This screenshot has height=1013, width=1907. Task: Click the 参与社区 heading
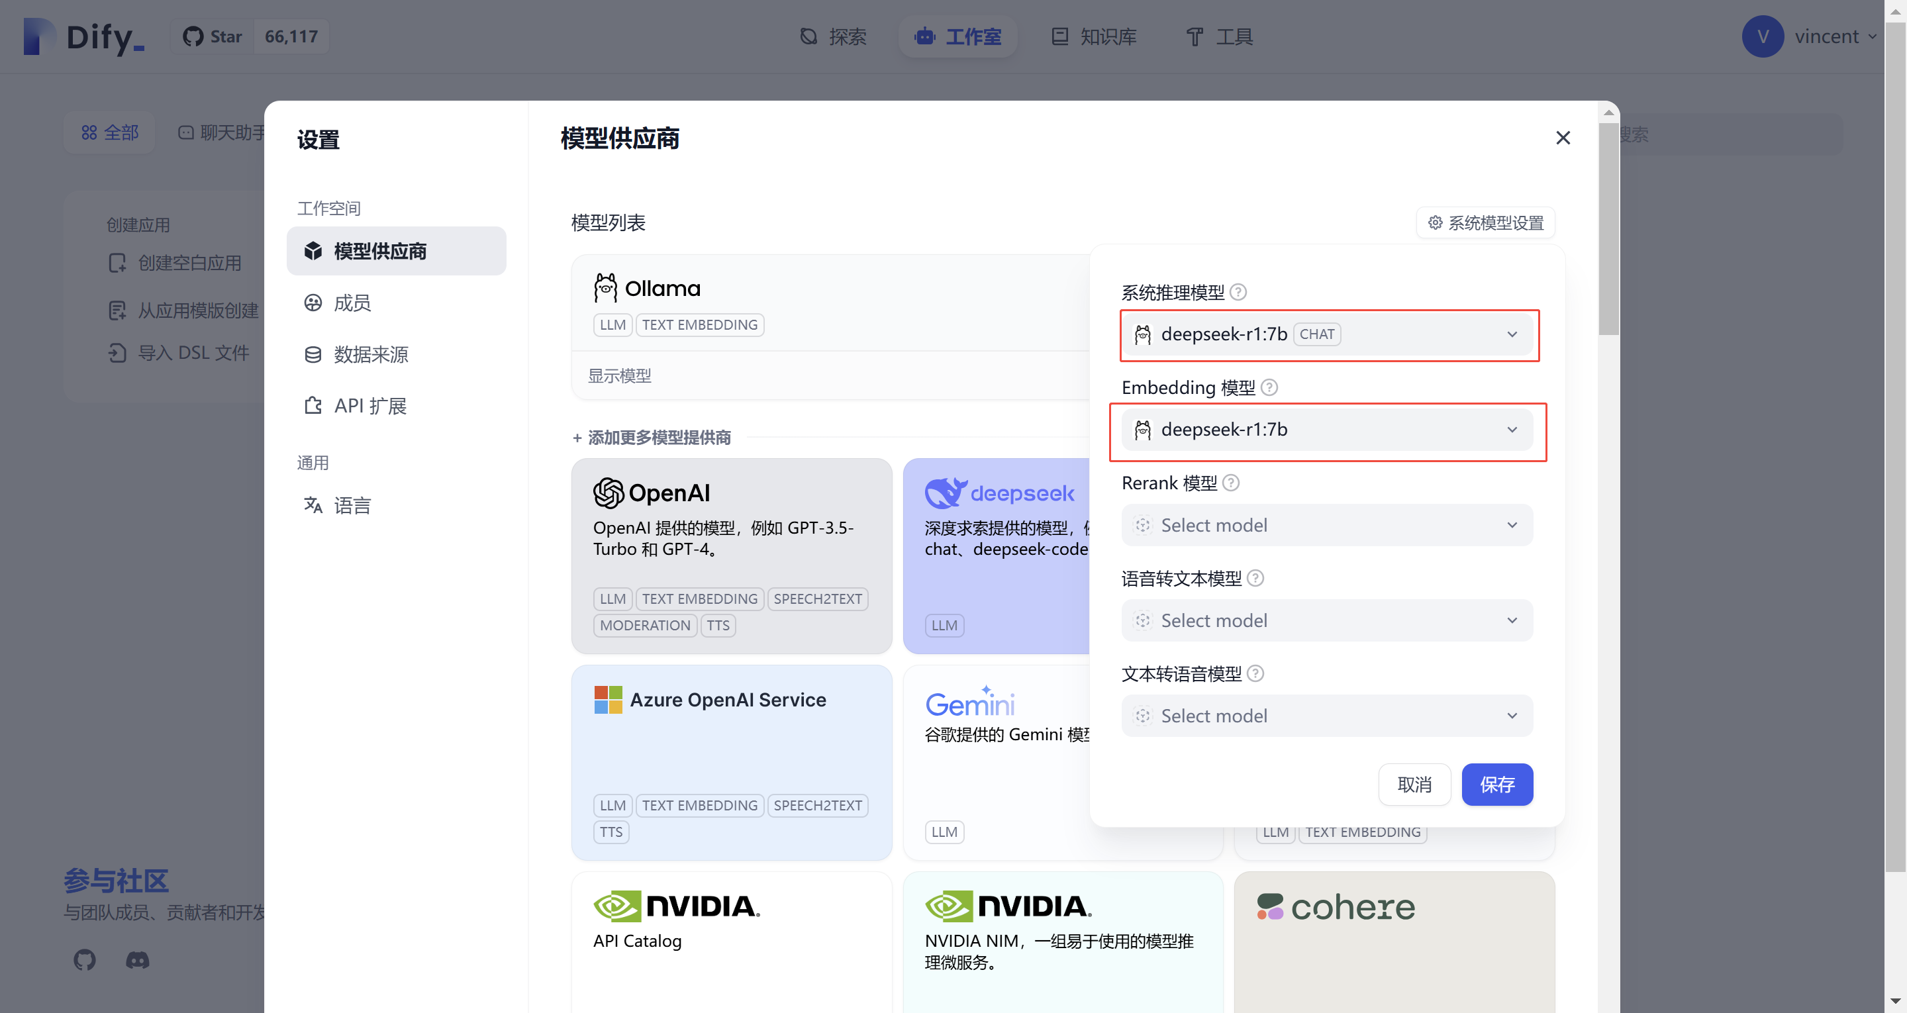point(117,881)
